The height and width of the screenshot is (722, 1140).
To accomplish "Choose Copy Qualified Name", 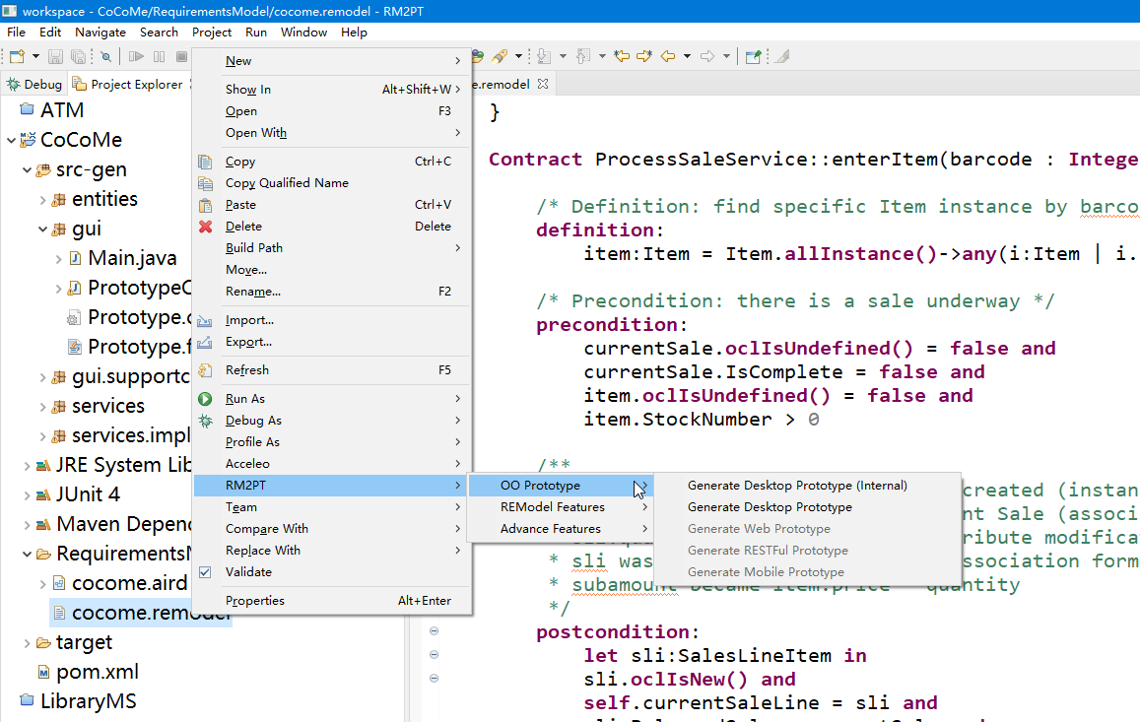I will click(x=333, y=183).
